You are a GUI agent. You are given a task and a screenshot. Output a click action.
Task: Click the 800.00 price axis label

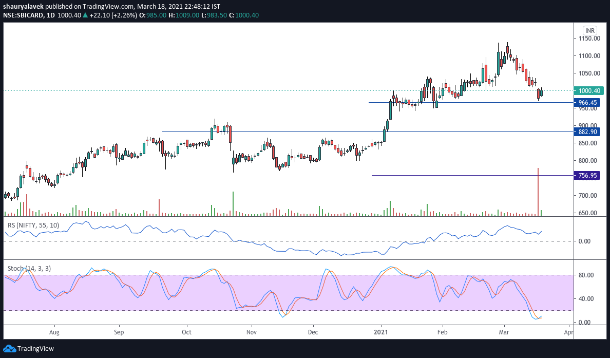(x=587, y=160)
